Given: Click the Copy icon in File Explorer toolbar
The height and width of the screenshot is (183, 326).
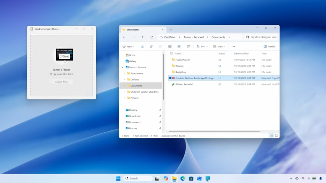Looking at the screenshot, I should [152, 47].
